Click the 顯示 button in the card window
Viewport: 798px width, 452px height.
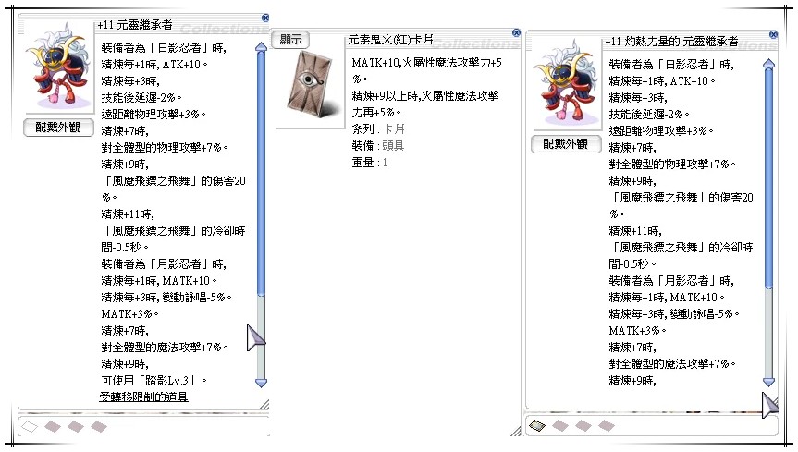[290, 39]
